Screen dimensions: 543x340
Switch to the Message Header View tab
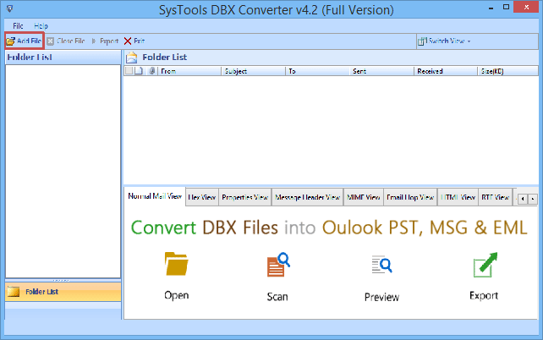tap(307, 197)
